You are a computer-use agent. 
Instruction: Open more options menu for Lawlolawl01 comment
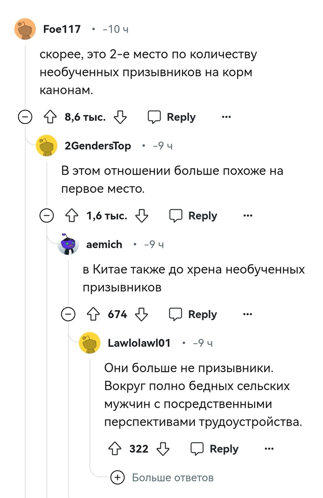(269, 449)
